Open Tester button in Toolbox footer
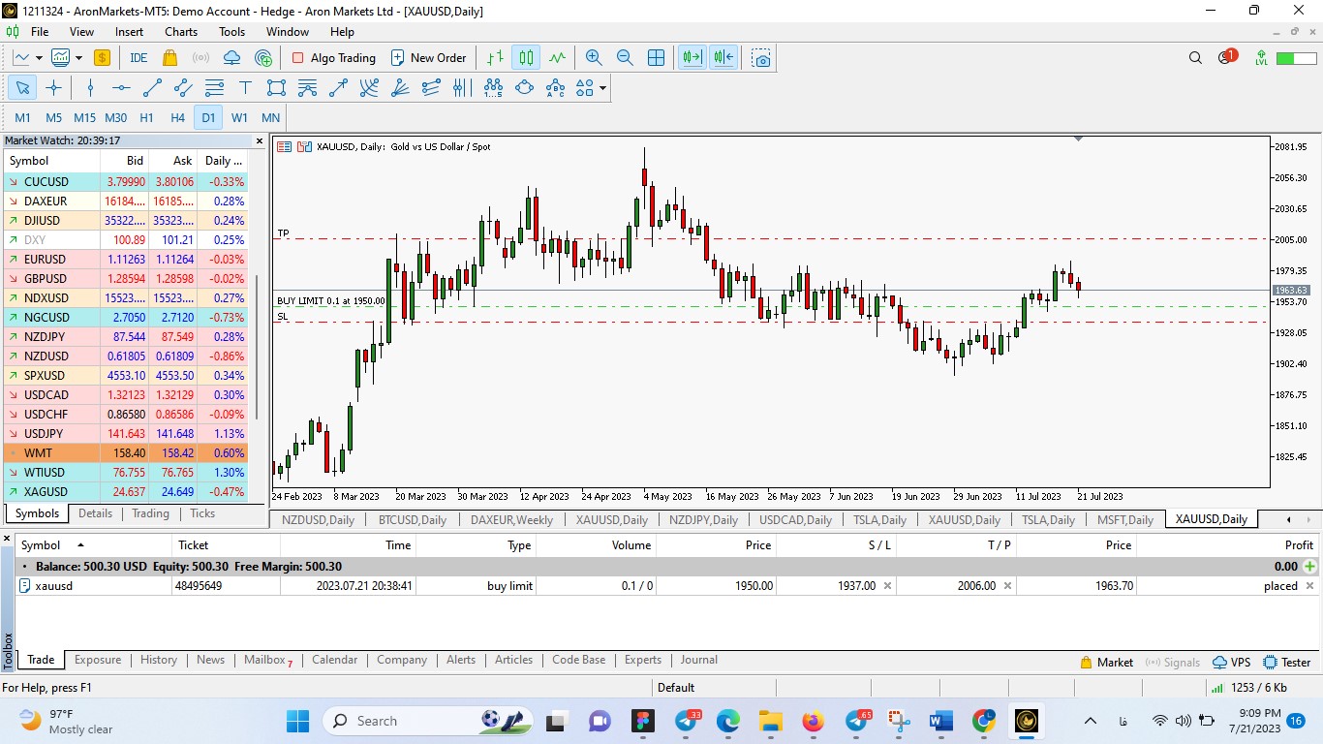 (1287, 663)
